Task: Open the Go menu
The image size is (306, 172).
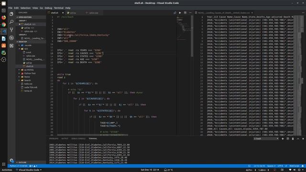Action: (x=42, y=8)
